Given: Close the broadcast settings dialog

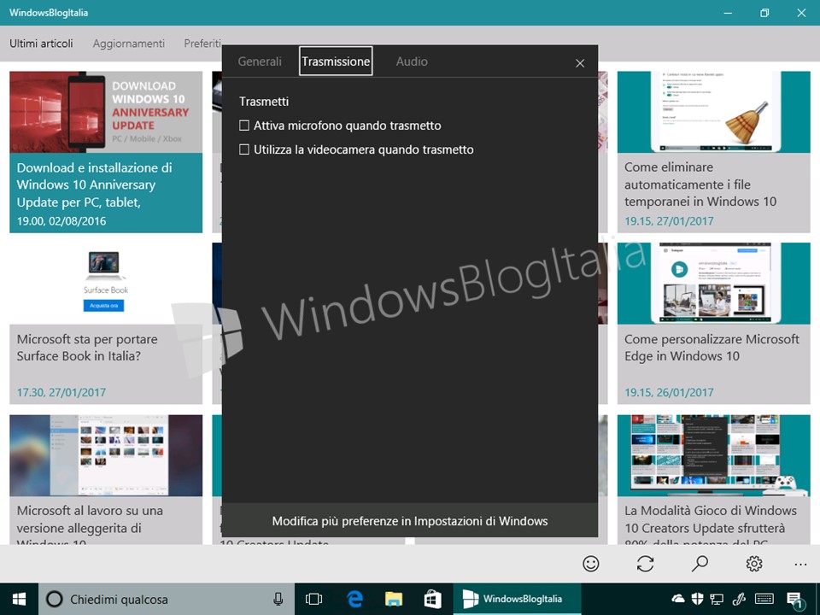Looking at the screenshot, I should click(580, 63).
